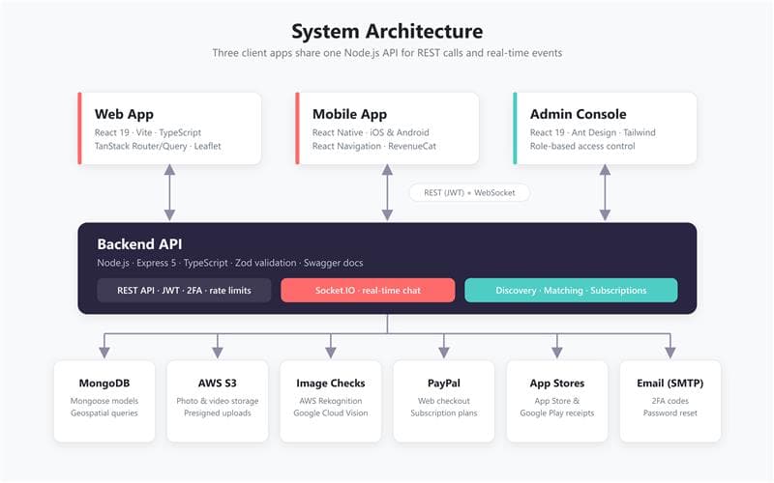
Task: Click "React Navigation · RevenueCat" text
Action: [x=374, y=146]
